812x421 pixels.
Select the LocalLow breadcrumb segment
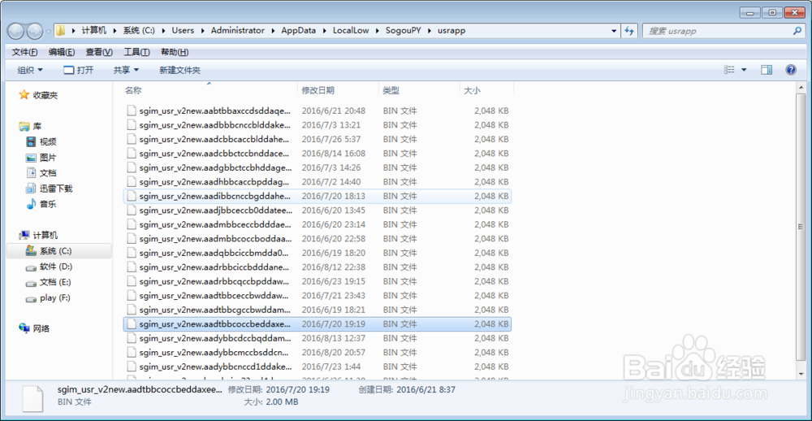351,31
